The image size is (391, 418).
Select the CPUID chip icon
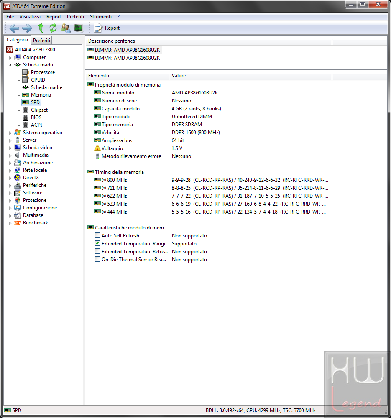point(26,79)
